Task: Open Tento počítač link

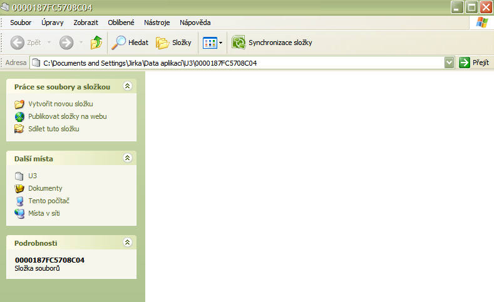Action: click(x=49, y=201)
